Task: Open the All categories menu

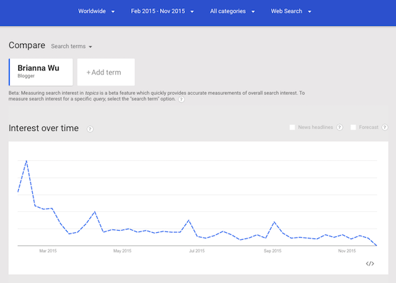Action: pyautogui.click(x=233, y=11)
